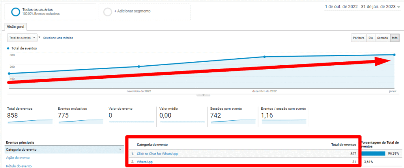This screenshot has height=168, width=404.
Task: Open the Total de eventos metric dropdown
Action: click(x=22, y=38)
